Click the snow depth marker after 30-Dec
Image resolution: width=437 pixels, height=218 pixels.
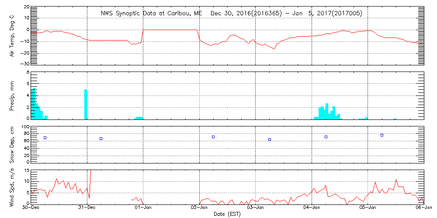45,138
